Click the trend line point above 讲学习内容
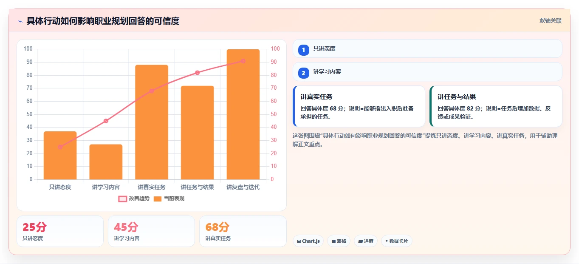Screen dimensions: 579x264 tap(106, 121)
